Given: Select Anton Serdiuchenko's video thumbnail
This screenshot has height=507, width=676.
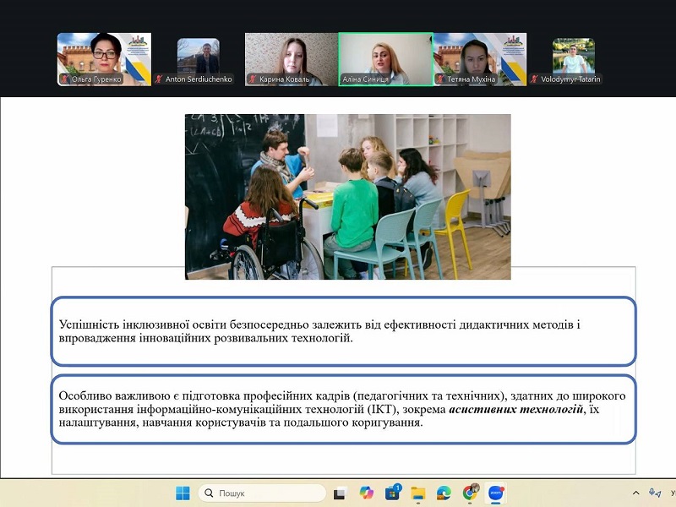Looking at the screenshot, I should 198,57.
